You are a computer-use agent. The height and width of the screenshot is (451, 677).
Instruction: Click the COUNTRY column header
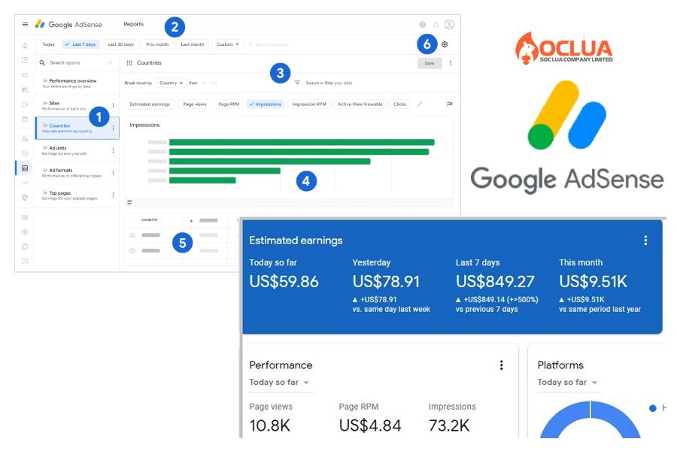(x=150, y=220)
